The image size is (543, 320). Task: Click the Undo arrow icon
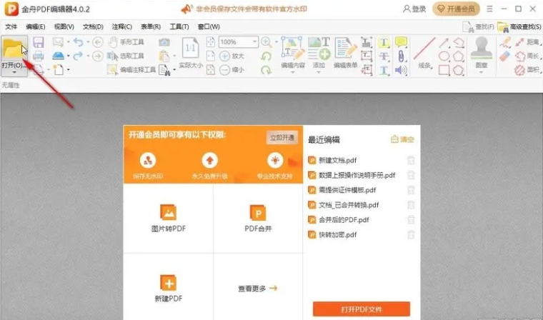coord(79,42)
